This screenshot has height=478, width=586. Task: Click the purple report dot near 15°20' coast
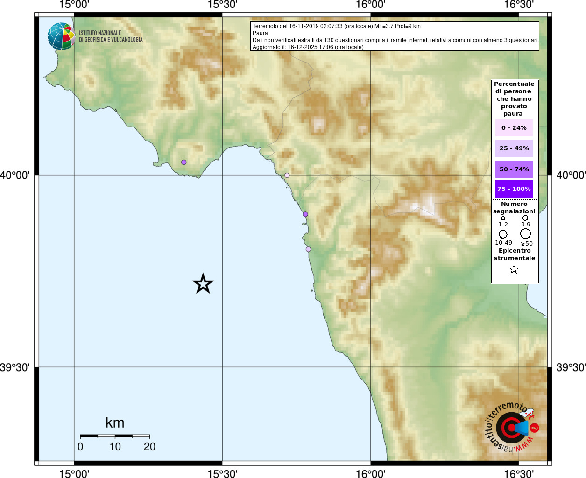184,162
